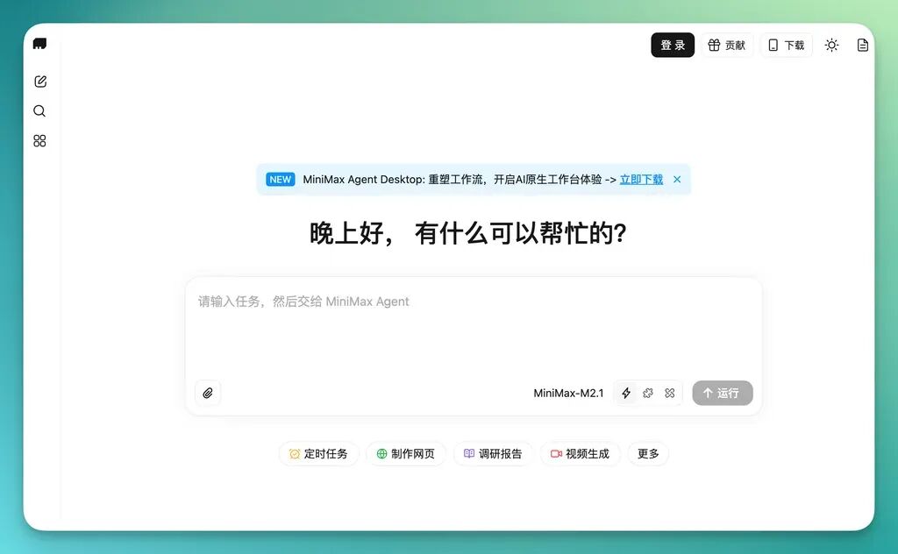Start a new task with the compose icon
The width and height of the screenshot is (898, 554).
(x=40, y=82)
